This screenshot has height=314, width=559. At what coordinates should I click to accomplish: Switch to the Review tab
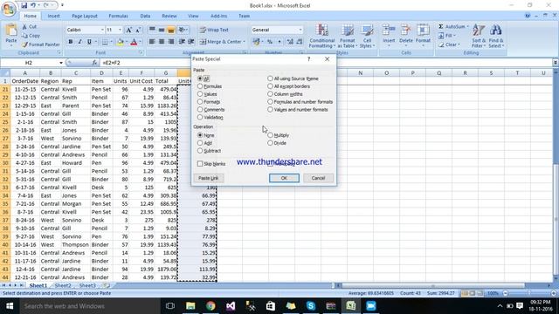(x=169, y=16)
